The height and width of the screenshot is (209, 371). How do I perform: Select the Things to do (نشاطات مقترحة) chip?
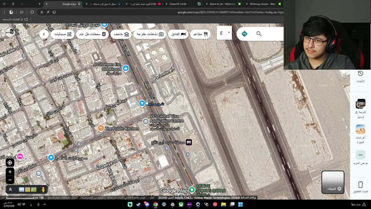(x=150, y=34)
